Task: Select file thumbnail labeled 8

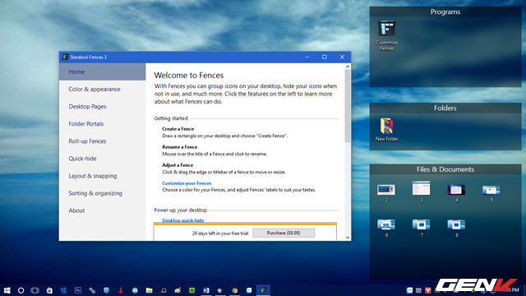Action: [456, 229]
